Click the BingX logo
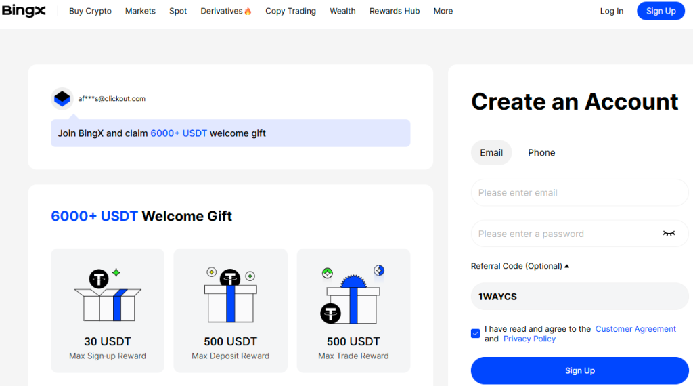 click(24, 11)
